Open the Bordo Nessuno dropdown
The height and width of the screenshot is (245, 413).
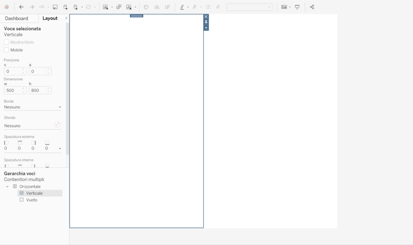tap(32, 107)
